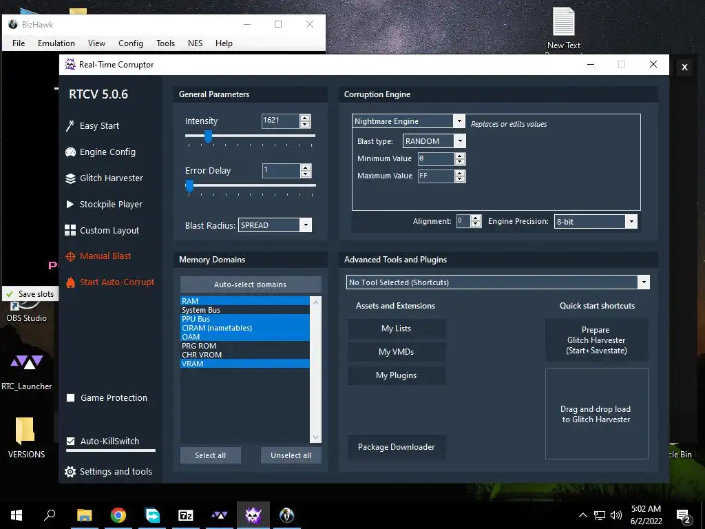This screenshot has width=705, height=529.
Task: Increase Maximum Value spinner
Action: pyautogui.click(x=459, y=173)
